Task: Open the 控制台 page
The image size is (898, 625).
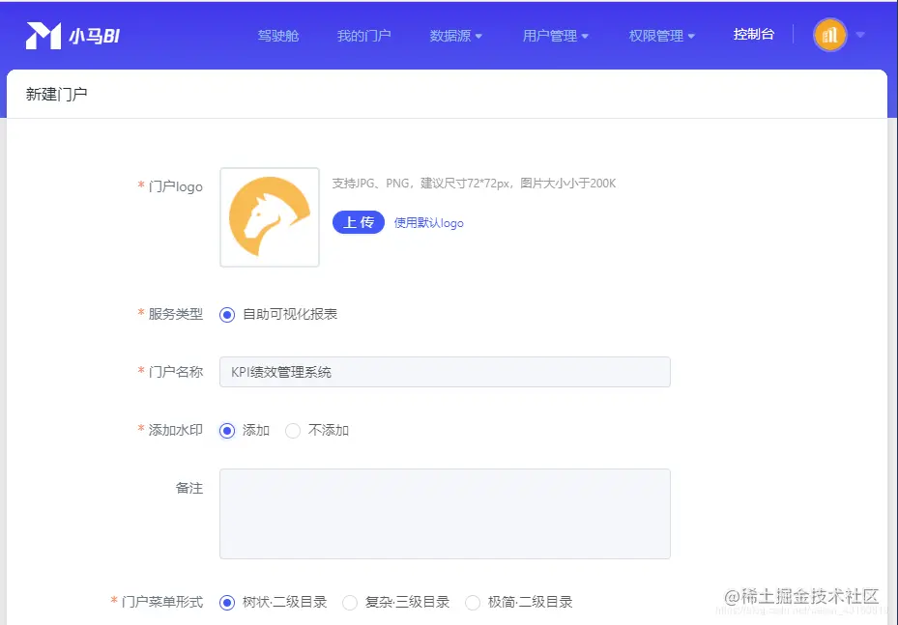Action: point(754,35)
